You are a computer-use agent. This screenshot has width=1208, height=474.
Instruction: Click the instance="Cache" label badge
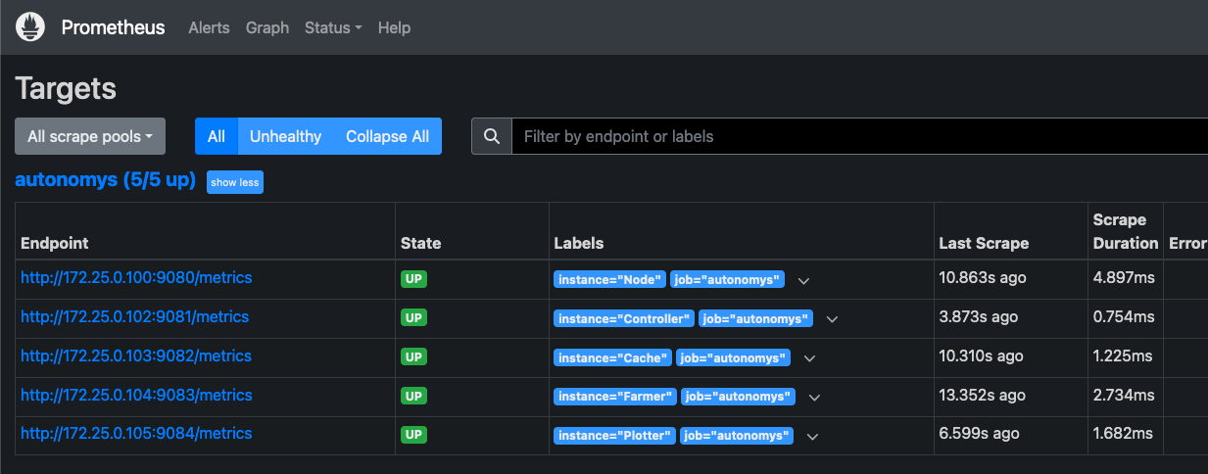613,357
